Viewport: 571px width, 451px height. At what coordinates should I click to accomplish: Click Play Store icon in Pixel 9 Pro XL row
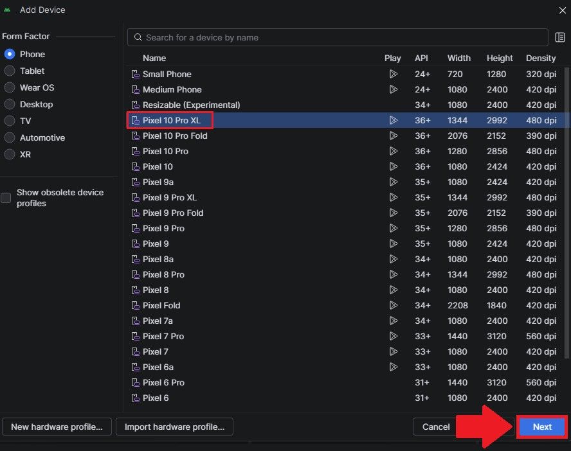click(394, 197)
